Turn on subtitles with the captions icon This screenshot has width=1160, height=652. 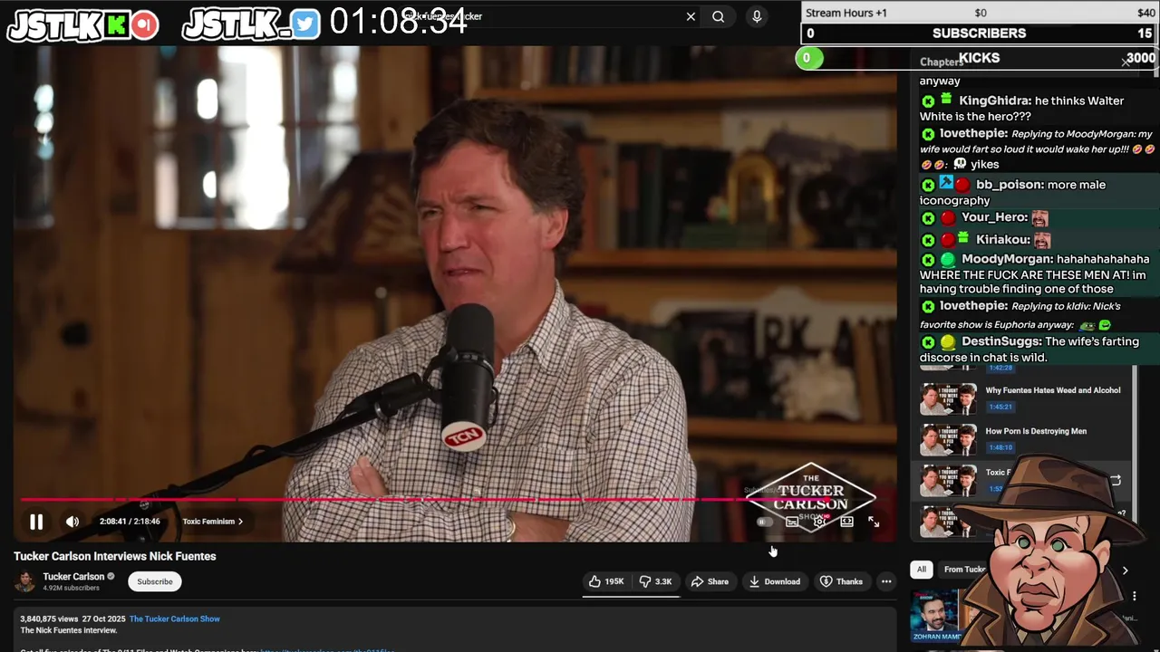click(x=792, y=522)
